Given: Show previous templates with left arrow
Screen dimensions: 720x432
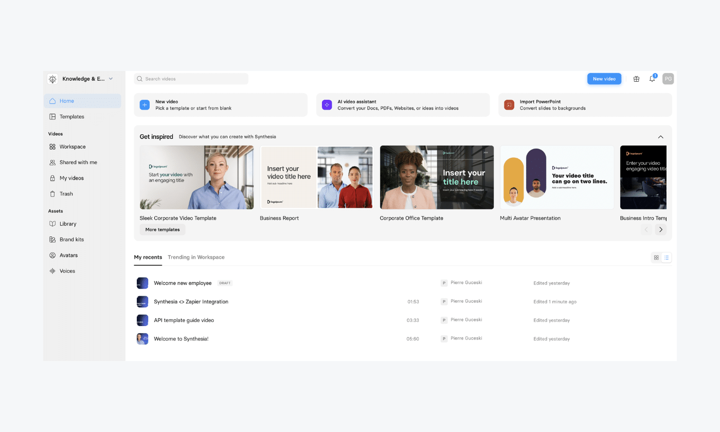Looking at the screenshot, I should [x=647, y=230].
